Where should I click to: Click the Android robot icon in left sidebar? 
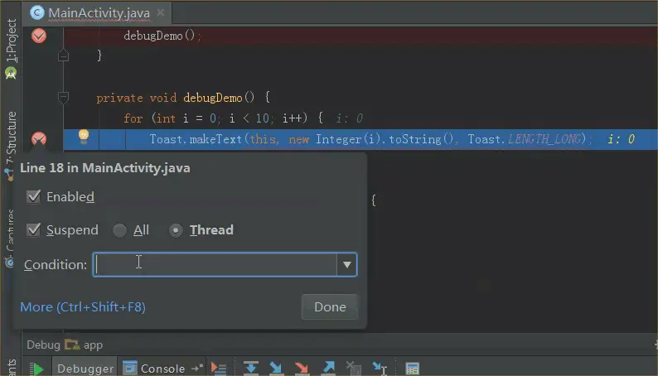pos(11,74)
